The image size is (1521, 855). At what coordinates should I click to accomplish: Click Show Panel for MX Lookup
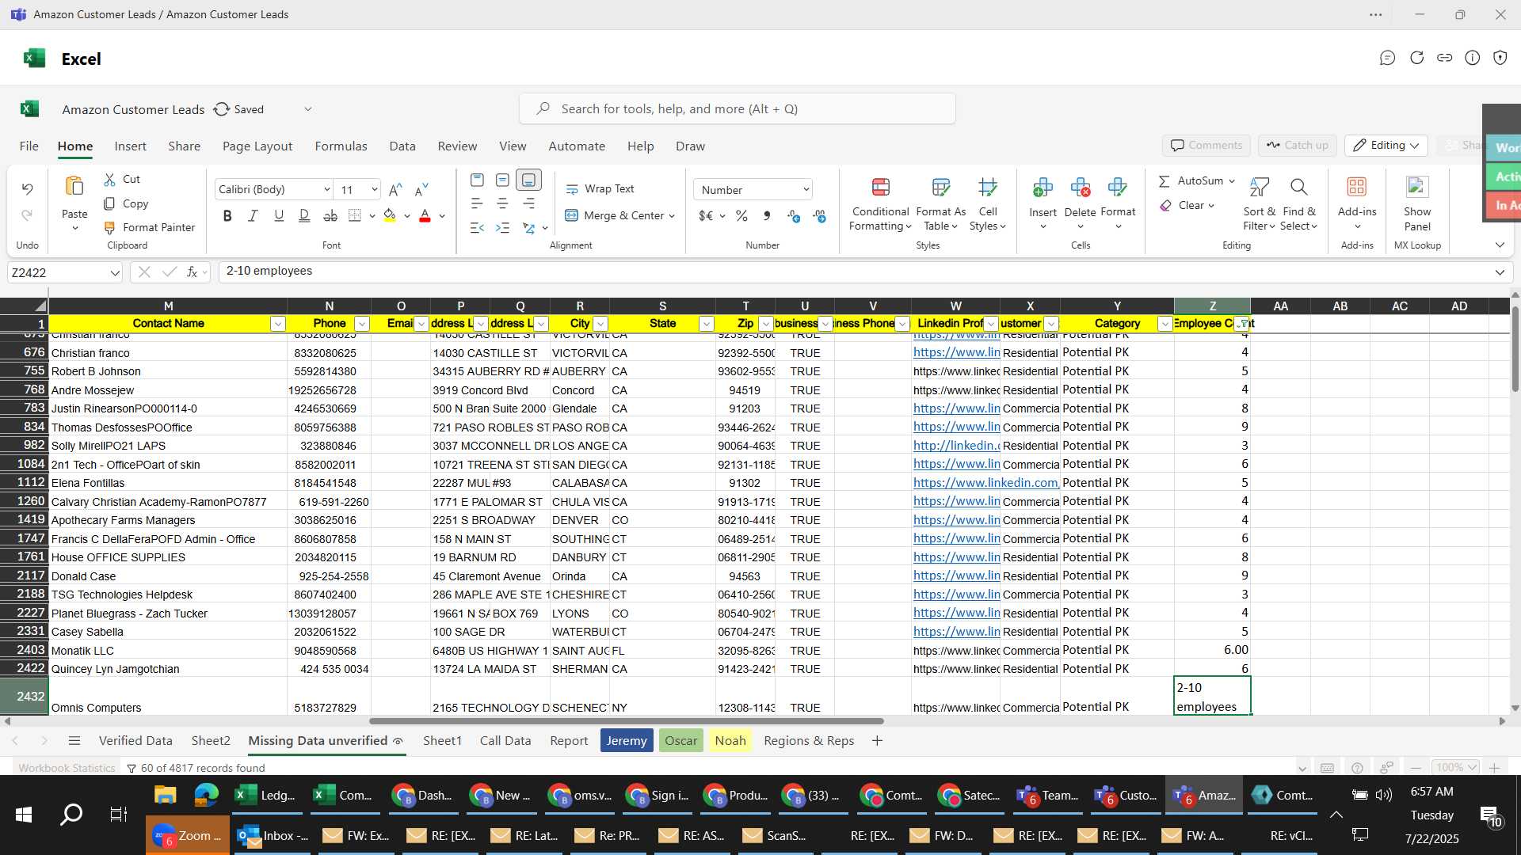tap(1417, 204)
